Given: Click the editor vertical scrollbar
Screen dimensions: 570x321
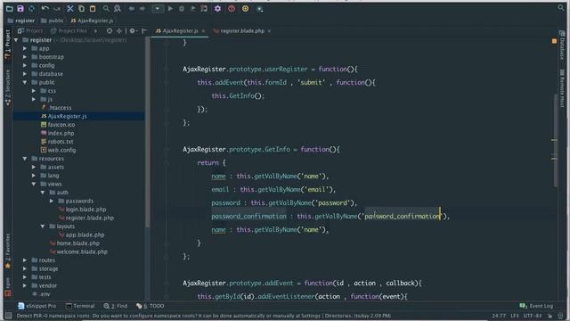Looking at the screenshot, I should (x=555, y=141).
